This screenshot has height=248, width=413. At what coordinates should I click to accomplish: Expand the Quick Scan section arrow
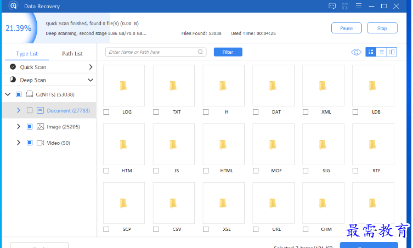pos(90,67)
